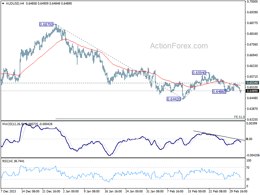This screenshot has height=195, width=260.
Task: Click the MACD 0.00 zero level label
Action: coord(249,139)
